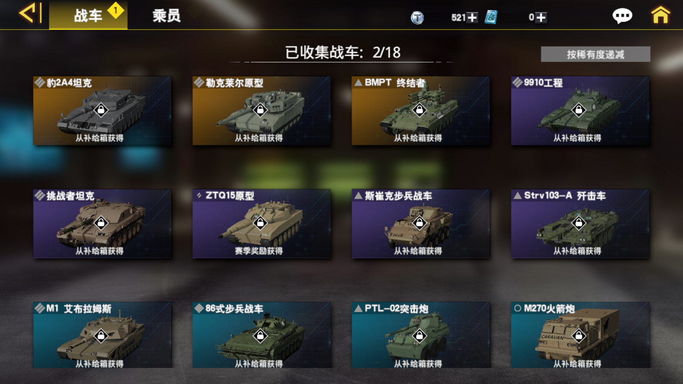This screenshot has width=683, height=384.
Task: Select the 勒克莱尔原型 tank card
Action: (x=261, y=111)
